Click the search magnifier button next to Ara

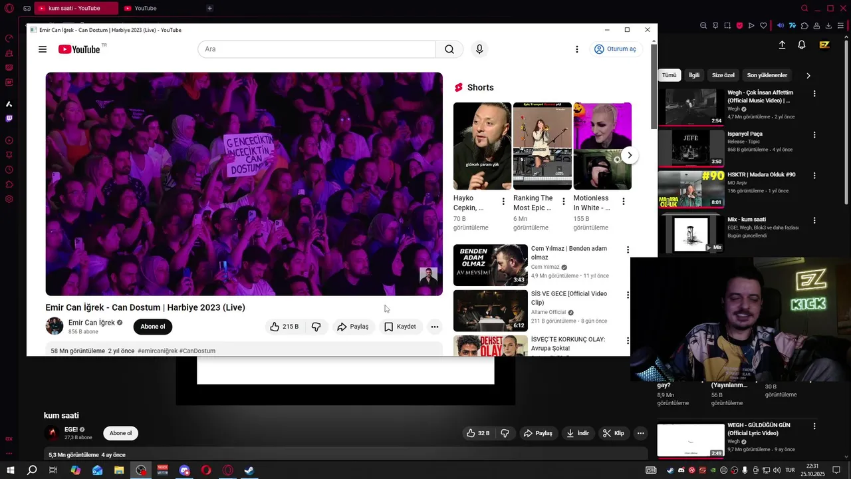pyautogui.click(x=449, y=49)
